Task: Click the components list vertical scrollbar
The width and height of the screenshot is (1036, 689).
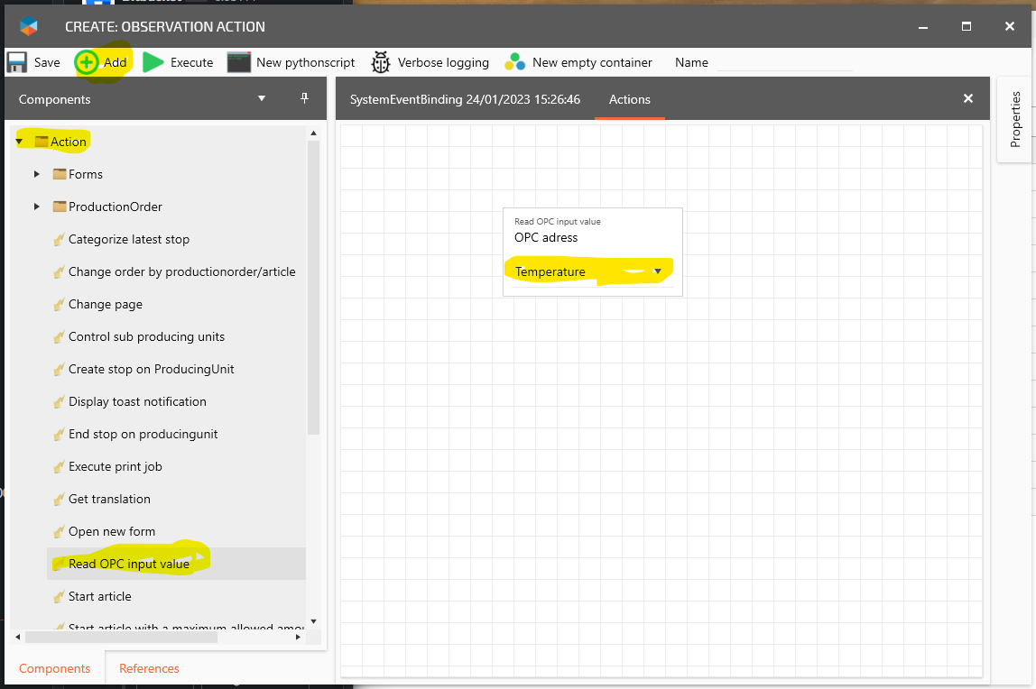Action: coord(313,289)
